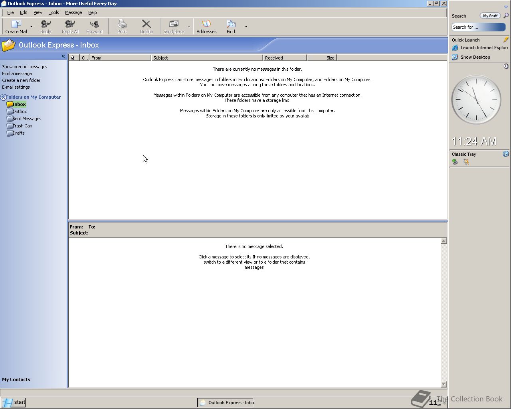Screen dimensions: 511x409
Task: Click preview pane scroll up arrow
Action: 444,241
